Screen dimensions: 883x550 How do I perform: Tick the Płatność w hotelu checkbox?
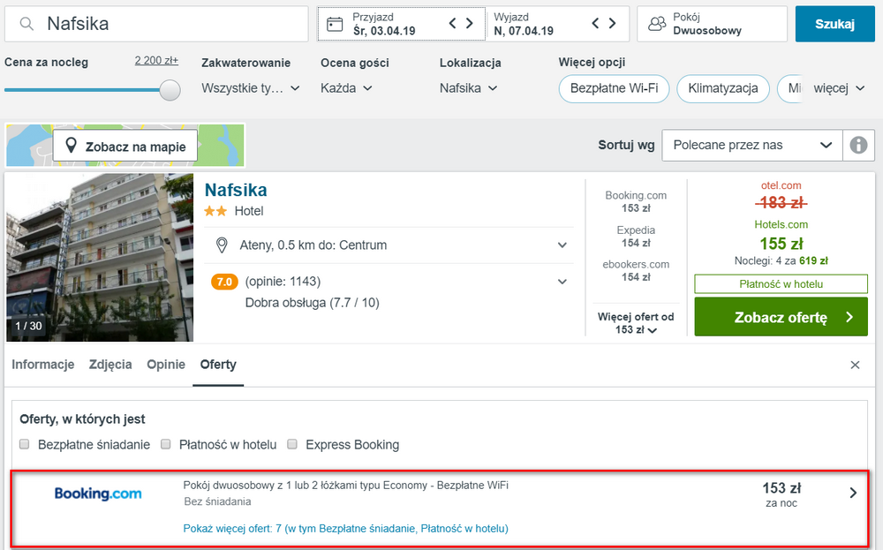point(166,444)
